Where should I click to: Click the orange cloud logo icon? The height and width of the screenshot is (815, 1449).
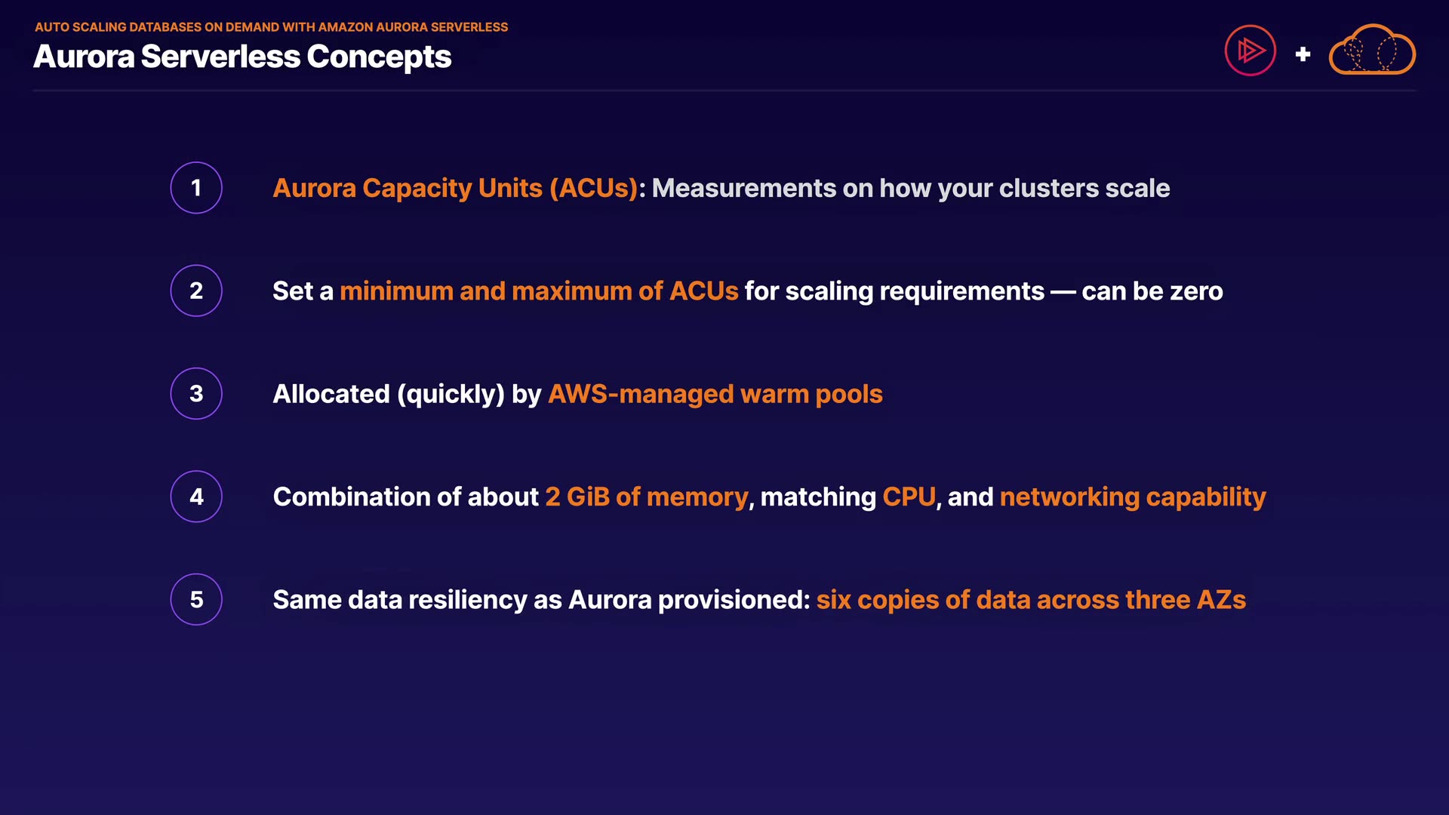(1371, 51)
